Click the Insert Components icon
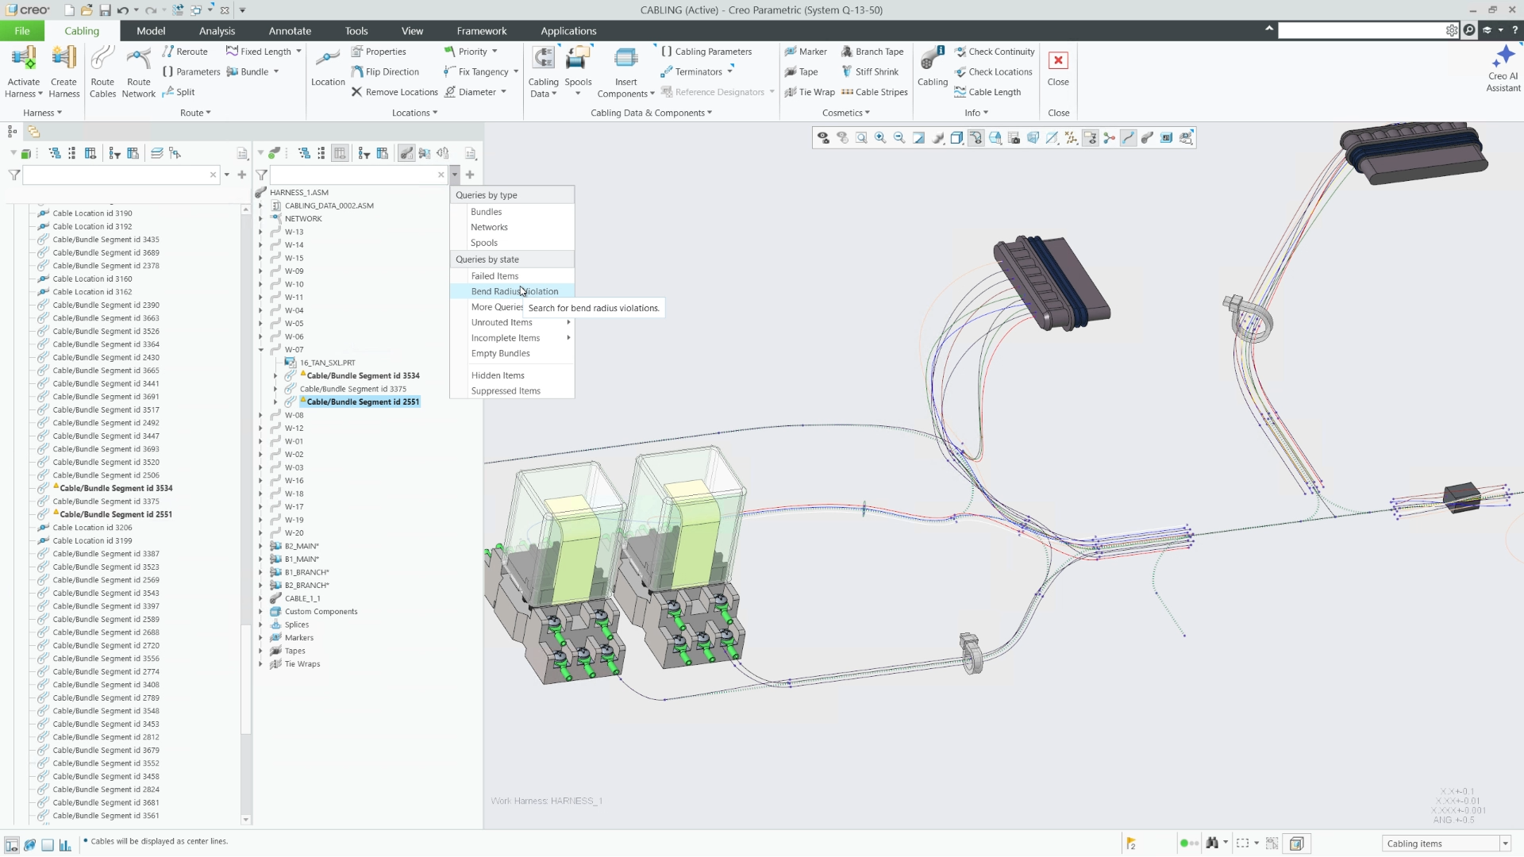Screen dimensions: 1524x857 [x=625, y=59]
